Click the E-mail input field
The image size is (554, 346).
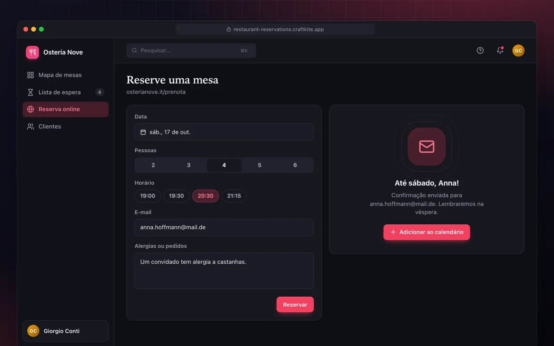(x=224, y=227)
